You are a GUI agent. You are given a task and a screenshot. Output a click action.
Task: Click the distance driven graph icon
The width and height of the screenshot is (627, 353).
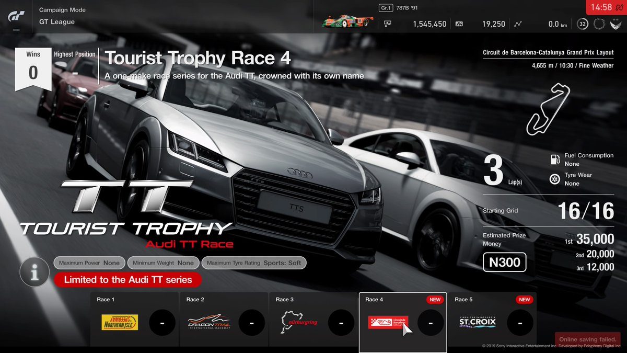pyautogui.click(x=518, y=24)
